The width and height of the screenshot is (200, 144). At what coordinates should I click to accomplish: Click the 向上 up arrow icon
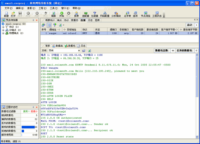coord(46,14)
